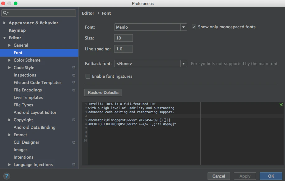
Task: Click the icon beside Language Injections
Action: 74,165
